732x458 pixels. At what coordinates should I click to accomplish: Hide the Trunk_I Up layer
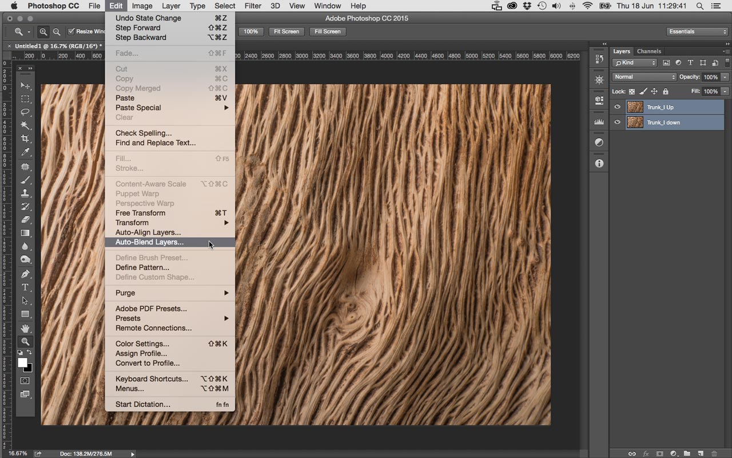pos(617,107)
